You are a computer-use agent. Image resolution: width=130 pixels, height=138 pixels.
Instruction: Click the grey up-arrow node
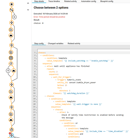pyautogui.click(x=8, y=71)
